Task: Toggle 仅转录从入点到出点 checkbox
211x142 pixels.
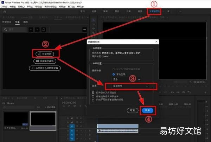Action: point(93,92)
